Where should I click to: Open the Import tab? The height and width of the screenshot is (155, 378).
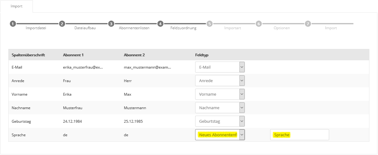click(x=17, y=6)
